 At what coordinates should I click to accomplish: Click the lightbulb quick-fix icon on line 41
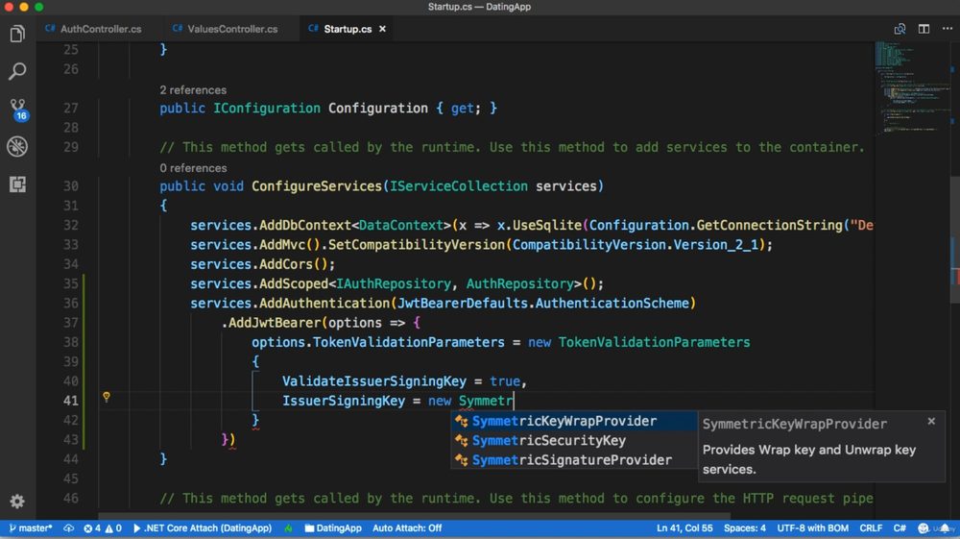click(x=107, y=397)
